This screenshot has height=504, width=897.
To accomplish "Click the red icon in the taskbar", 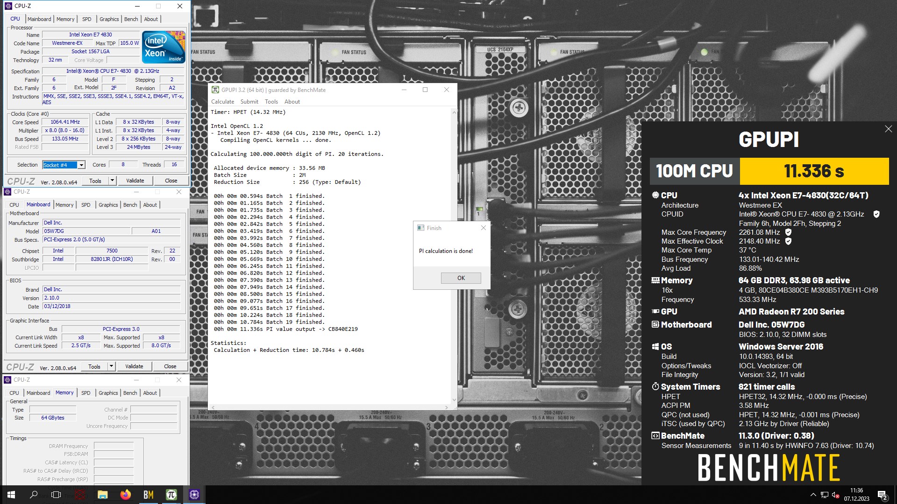I will pos(80,495).
